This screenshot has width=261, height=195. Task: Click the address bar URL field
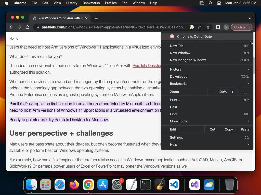pos(113,27)
